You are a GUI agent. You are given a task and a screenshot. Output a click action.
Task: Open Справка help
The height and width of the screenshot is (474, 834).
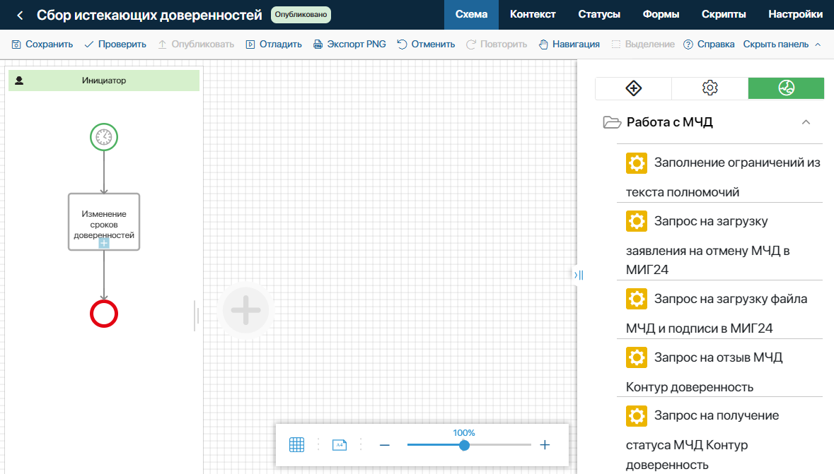click(709, 45)
